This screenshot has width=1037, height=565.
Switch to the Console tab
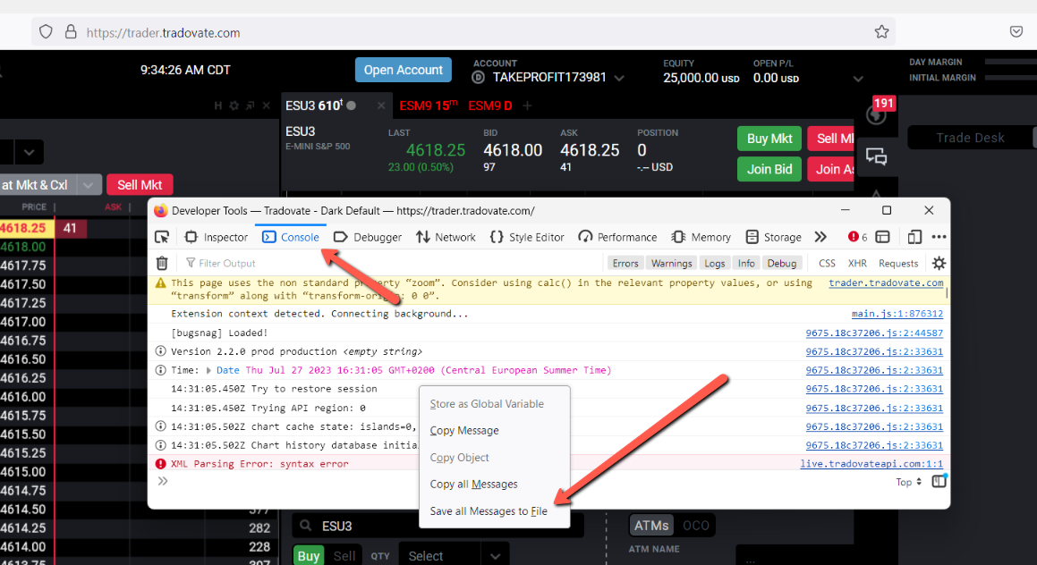tap(290, 237)
